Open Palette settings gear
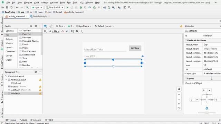The width and height of the screenshot is (221, 124). click(36, 26)
